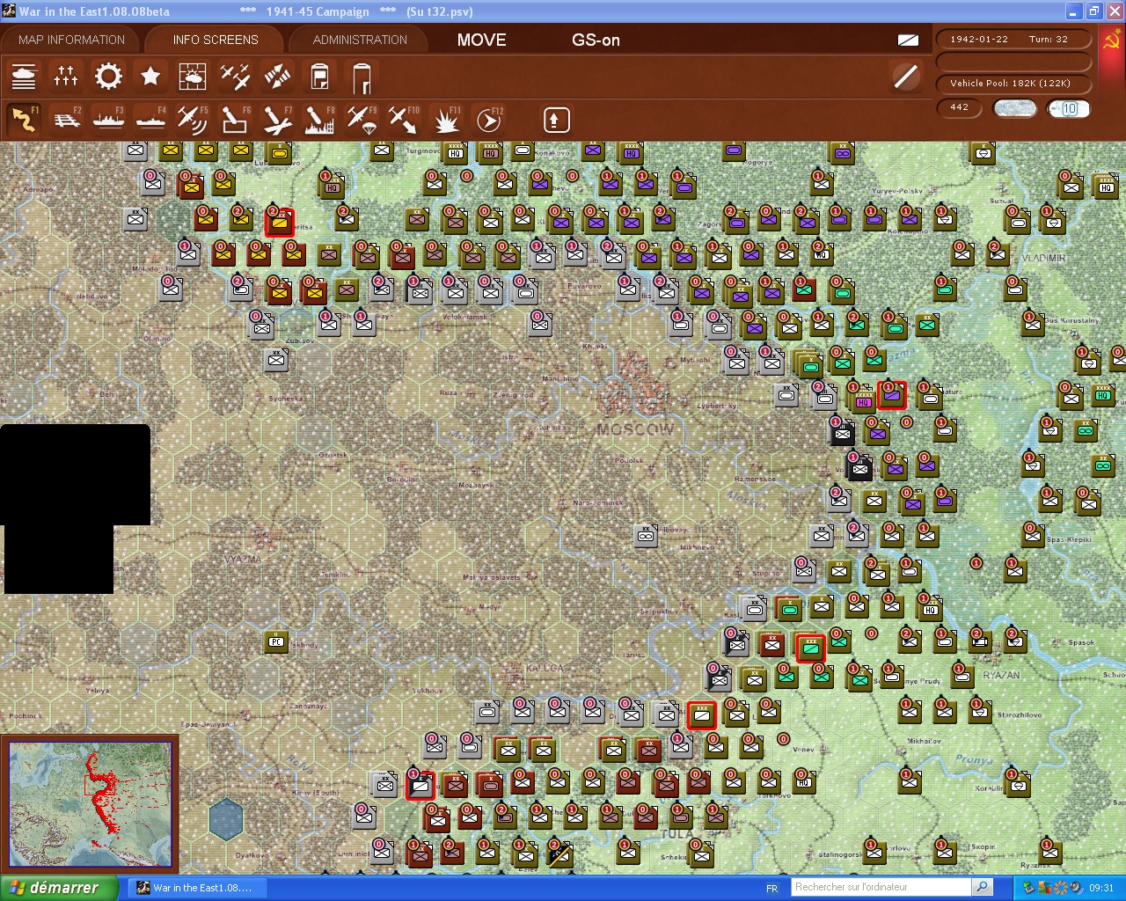Click the Soviet hammer and sickle flag
The image size is (1126, 901).
(x=1111, y=40)
